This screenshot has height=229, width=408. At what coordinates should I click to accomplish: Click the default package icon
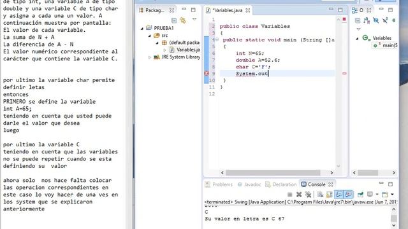164,43
